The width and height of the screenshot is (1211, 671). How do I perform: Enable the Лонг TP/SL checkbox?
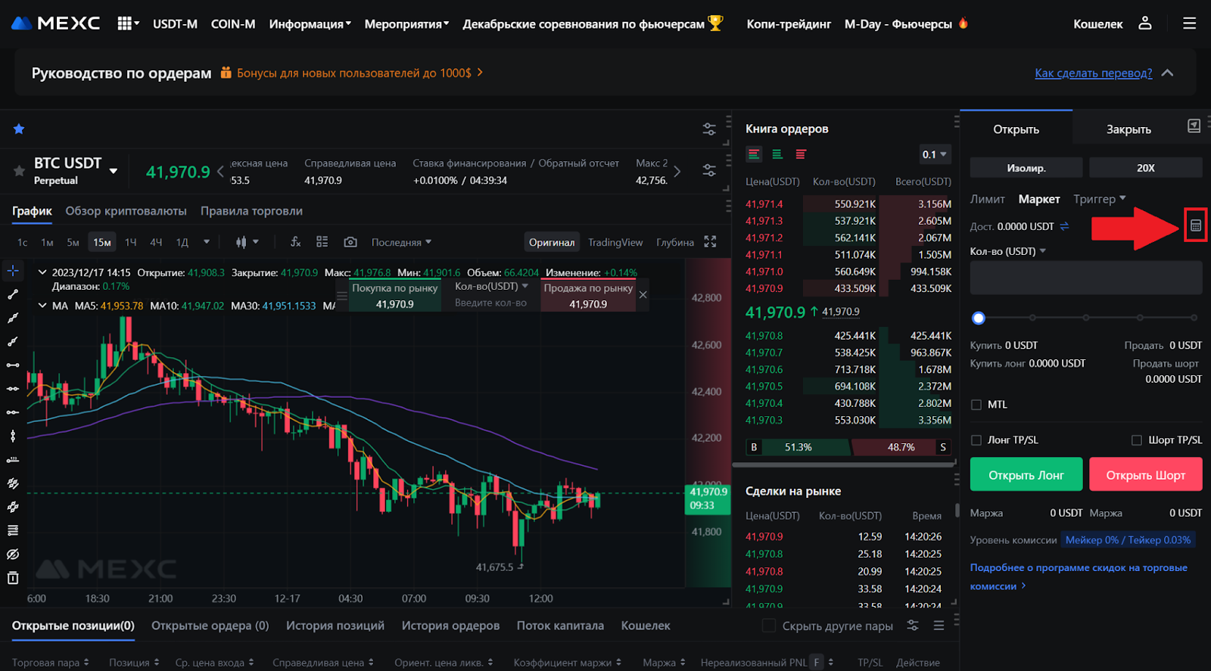pos(976,440)
